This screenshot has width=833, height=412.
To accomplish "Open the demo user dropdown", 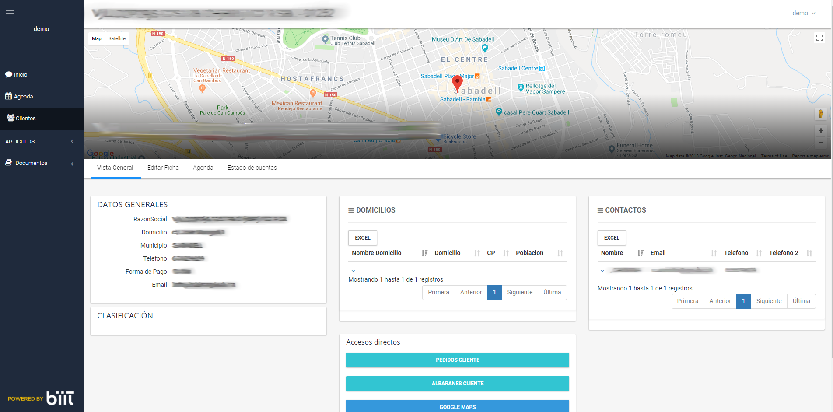I will point(803,13).
